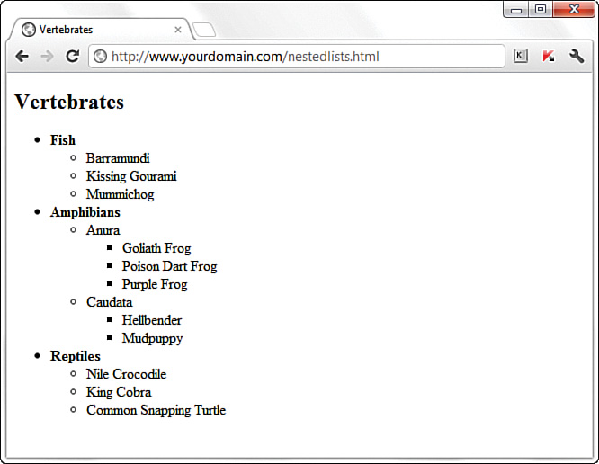Click the Reptiles list item
Image resolution: width=599 pixels, height=464 pixels.
tap(76, 356)
